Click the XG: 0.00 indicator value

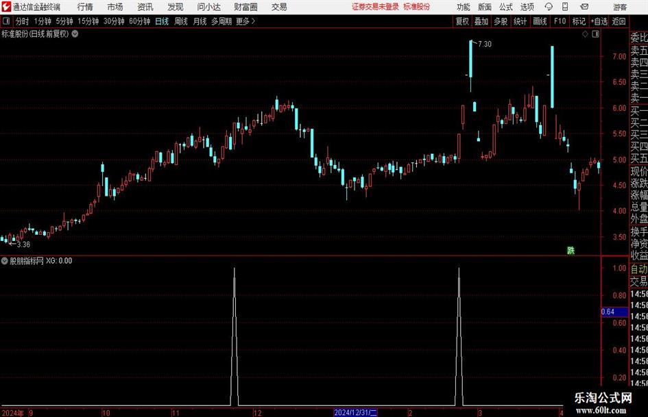point(59,261)
